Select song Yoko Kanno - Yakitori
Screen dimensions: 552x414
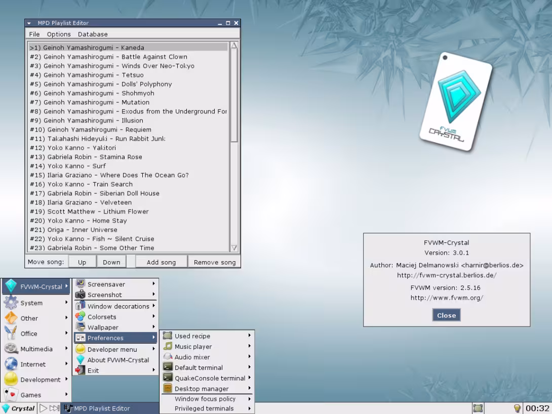[x=129, y=148]
